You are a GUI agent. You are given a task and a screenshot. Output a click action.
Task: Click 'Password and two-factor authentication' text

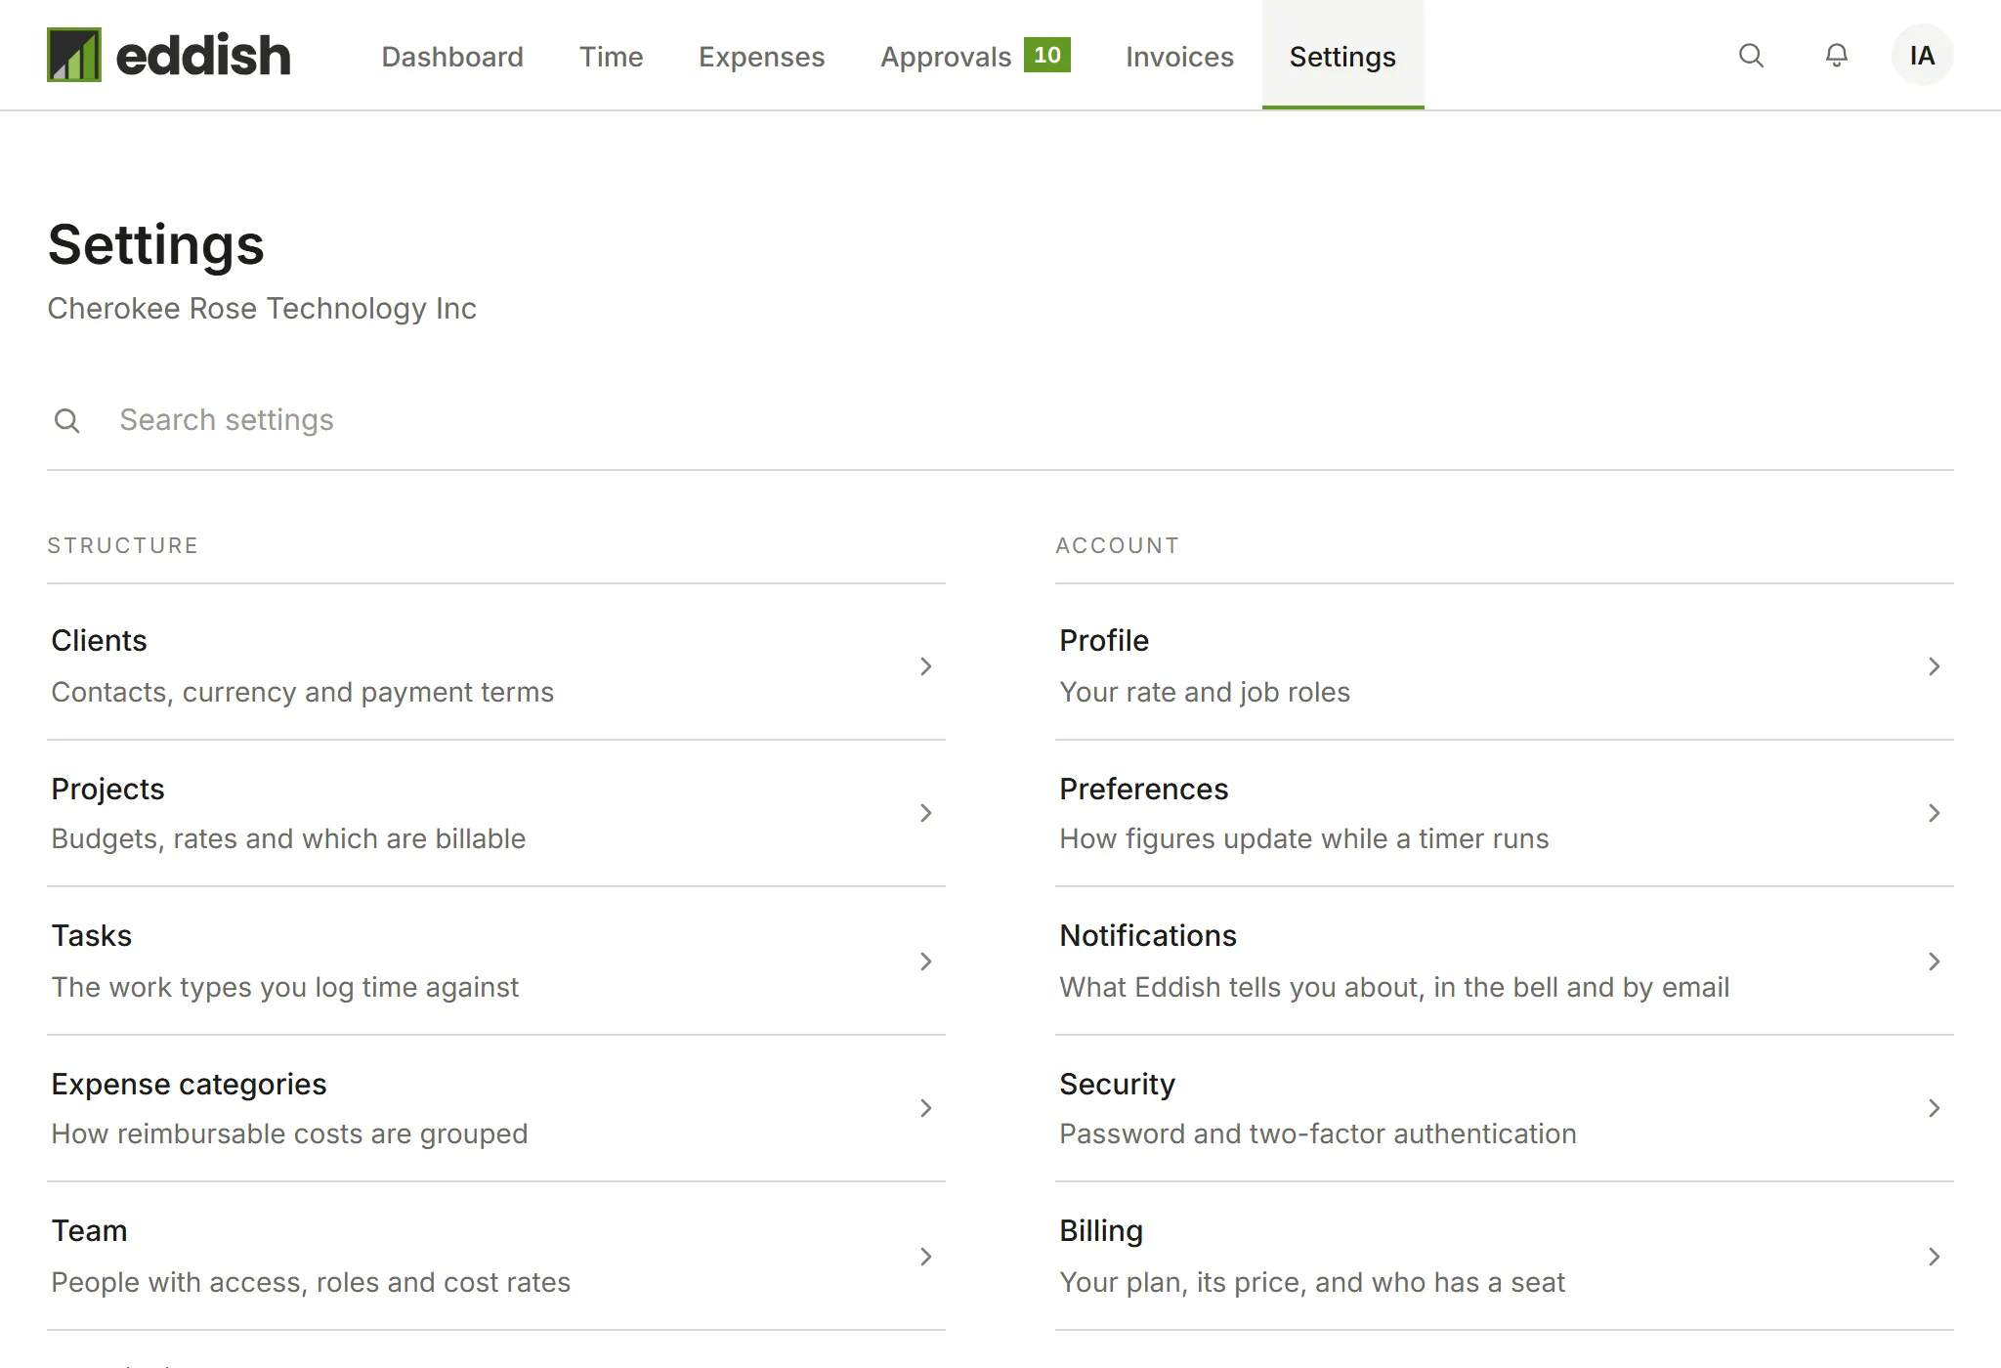pyautogui.click(x=1318, y=1133)
